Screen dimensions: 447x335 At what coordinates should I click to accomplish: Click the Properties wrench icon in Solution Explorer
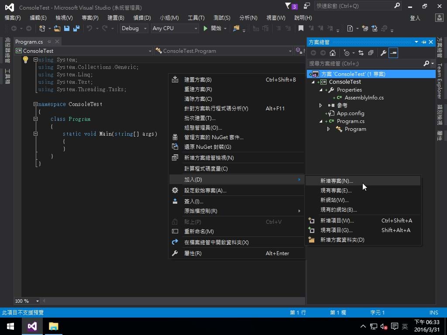pos(383,53)
